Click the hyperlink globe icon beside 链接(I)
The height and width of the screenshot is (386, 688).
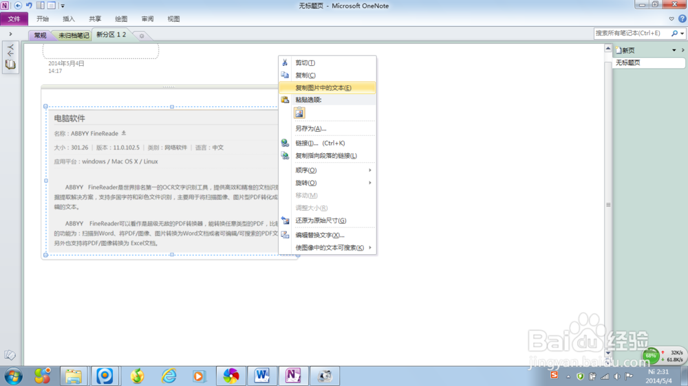tap(285, 143)
